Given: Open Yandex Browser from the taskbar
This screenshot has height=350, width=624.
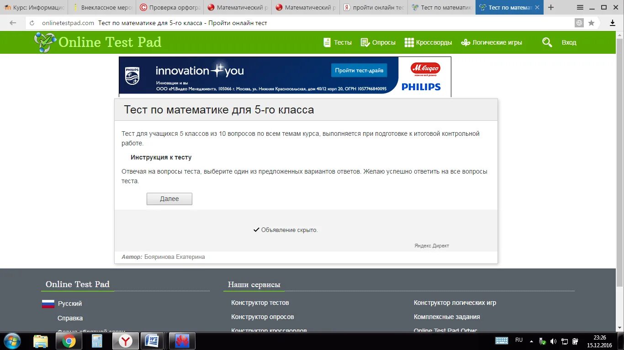Looking at the screenshot, I should pyautogui.click(x=126, y=341).
